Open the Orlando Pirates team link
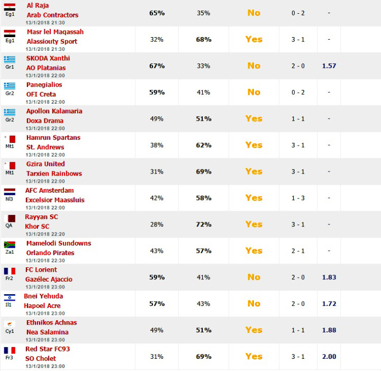Screen dimensions: 381x371 click(x=50, y=253)
